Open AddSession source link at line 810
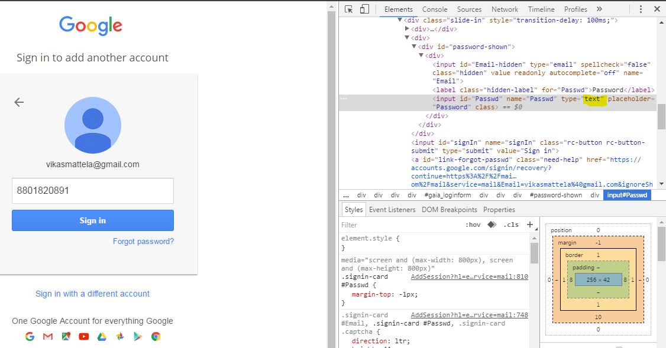The width and height of the screenshot is (666, 348). click(x=470, y=277)
